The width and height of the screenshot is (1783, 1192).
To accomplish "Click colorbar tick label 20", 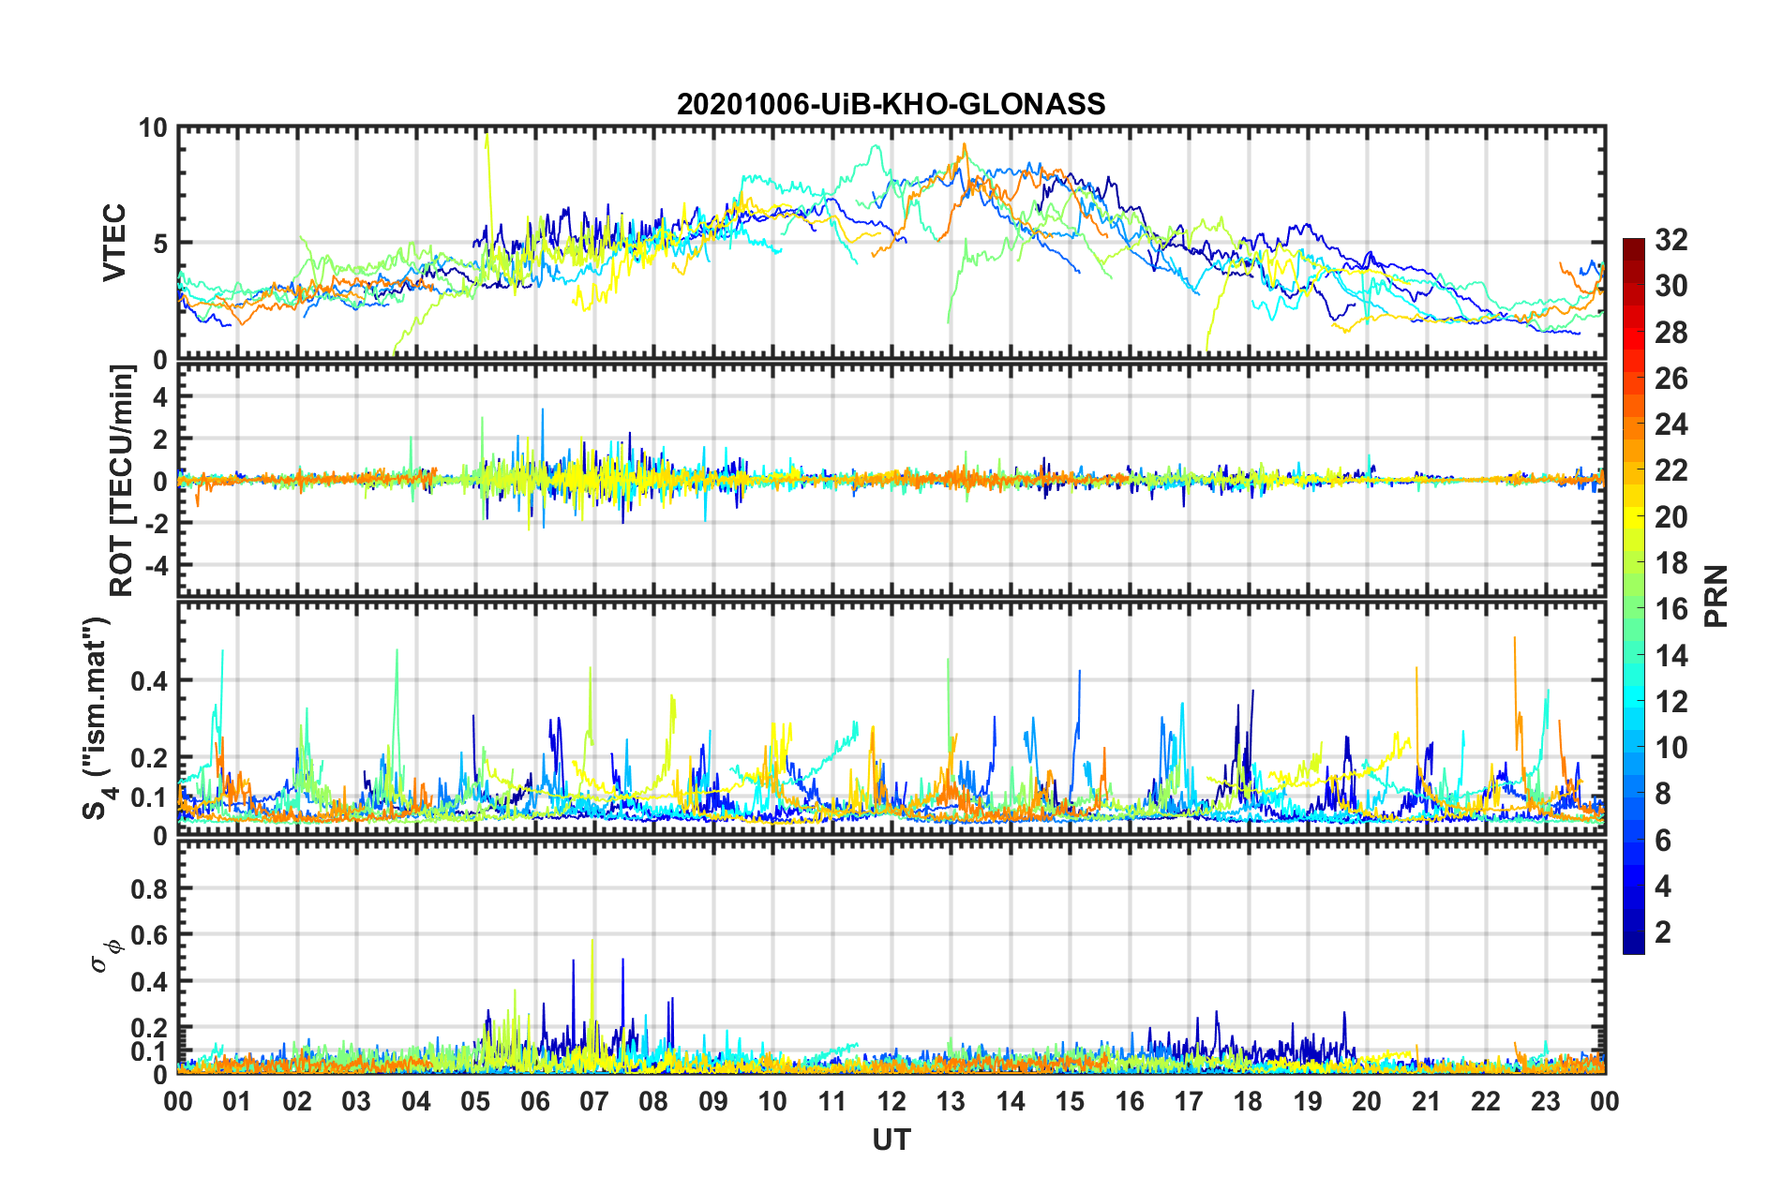I will point(1671,517).
